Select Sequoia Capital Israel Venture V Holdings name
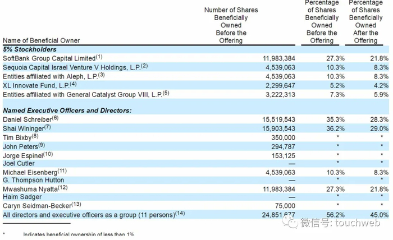Image resolution: width=393 pixels, height=240 pixels. (71, 67)
